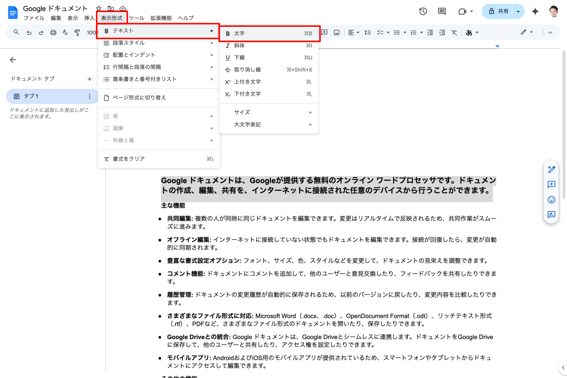Apply 上付き文字 superscript
This screenshot has height=378, width=567.
click(x=269, y=82)
